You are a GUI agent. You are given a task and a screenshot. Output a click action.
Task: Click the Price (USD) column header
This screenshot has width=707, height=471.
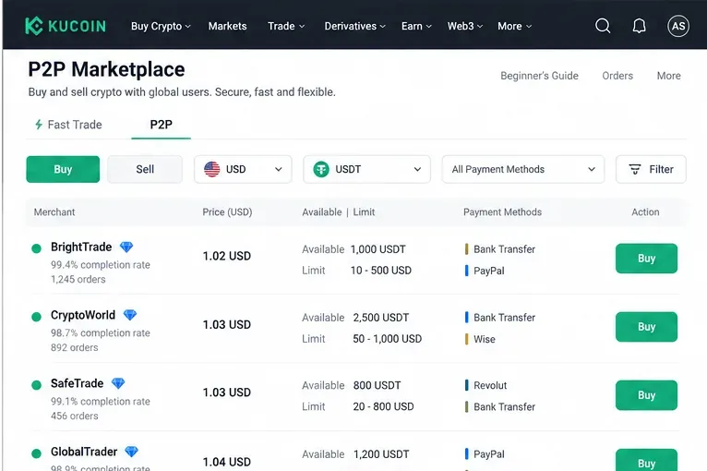click(x=227, y=212)
